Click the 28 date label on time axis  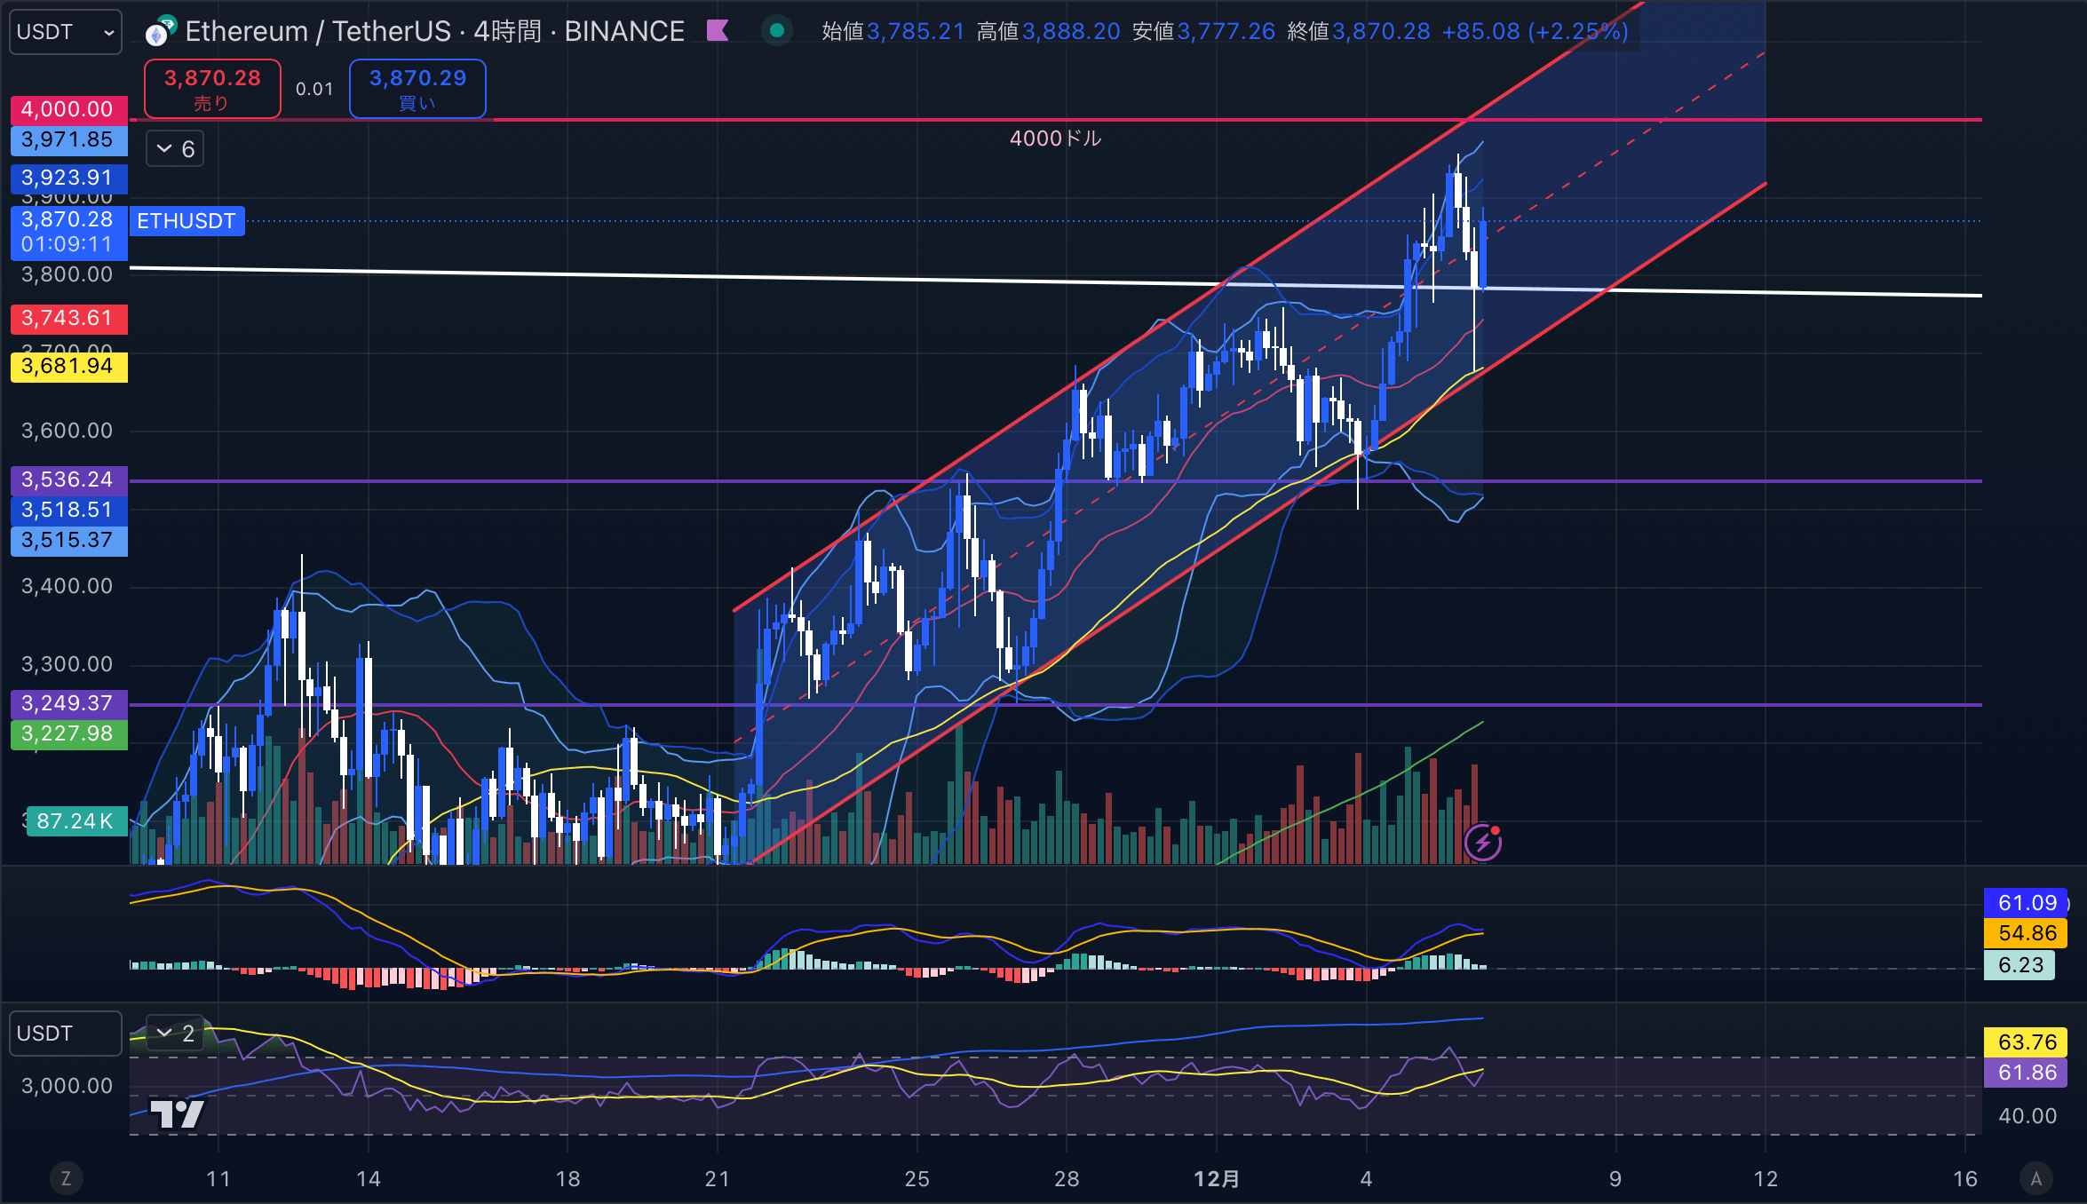click(x=1067, y=1179)
